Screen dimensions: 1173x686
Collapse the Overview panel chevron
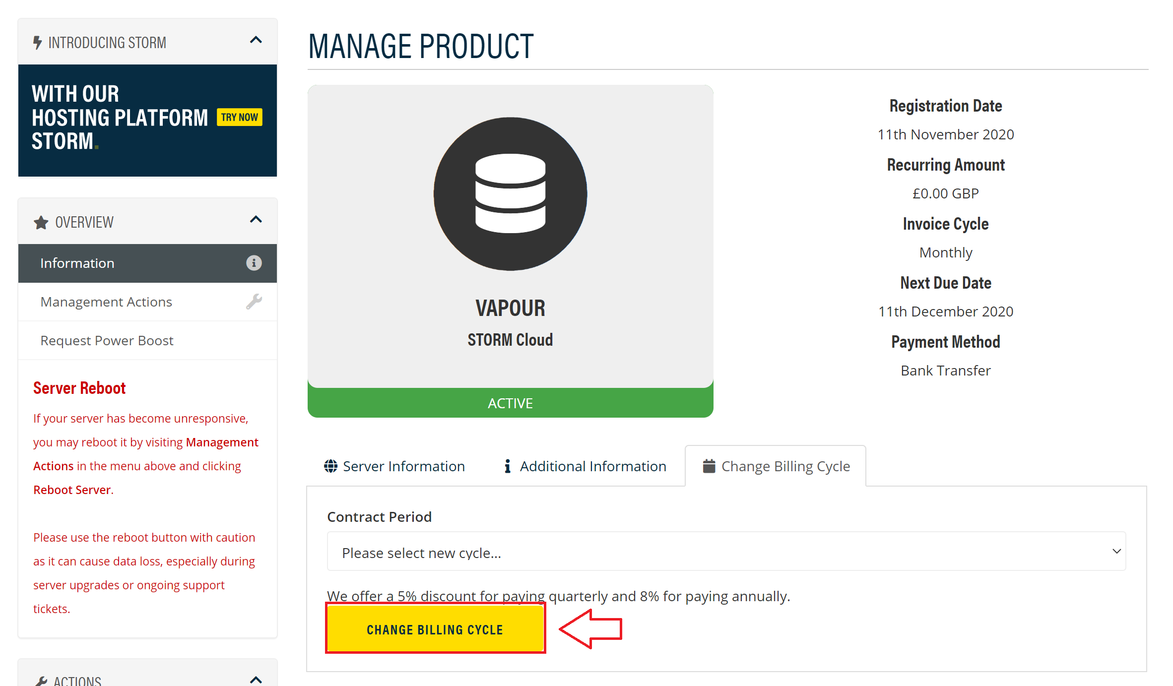[256, 220]
